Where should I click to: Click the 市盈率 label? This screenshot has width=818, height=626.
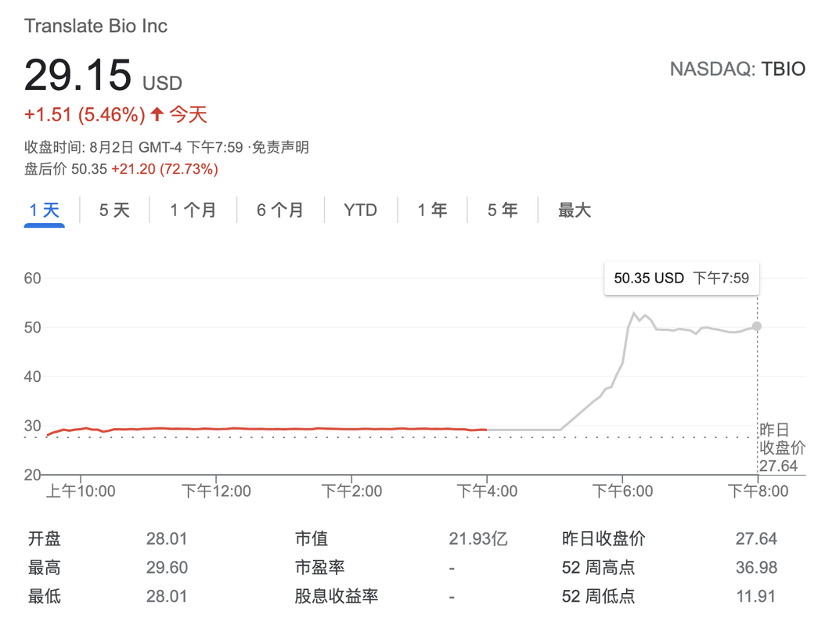pyautogui.click(x=320, y=567)
